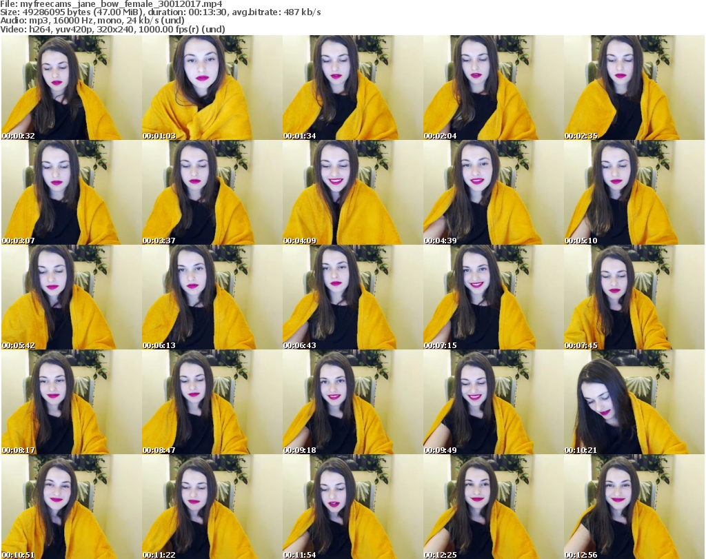Select the thumbnail frame at 00:01:34
The height and width of the screenshot is (559, 706).
(x=352, y=88)
